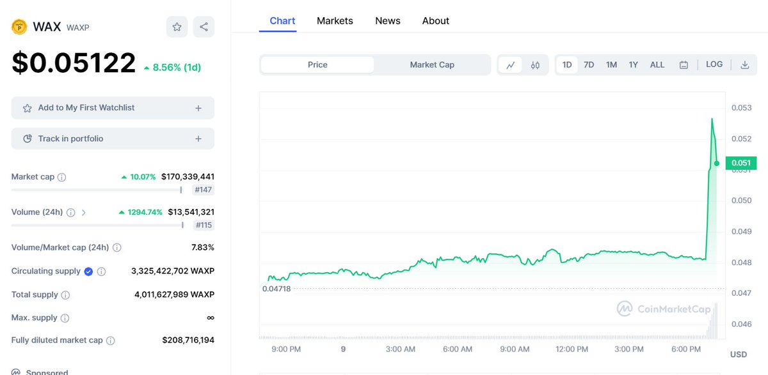Image resolution: width=768 pixels, height=375 pixels.
Task: Open the share options icon
Action: [204, 27]
